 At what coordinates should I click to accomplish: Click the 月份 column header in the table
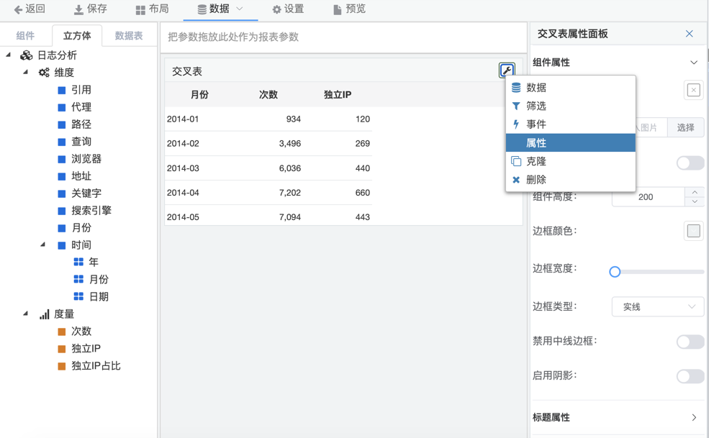(199, 94)
